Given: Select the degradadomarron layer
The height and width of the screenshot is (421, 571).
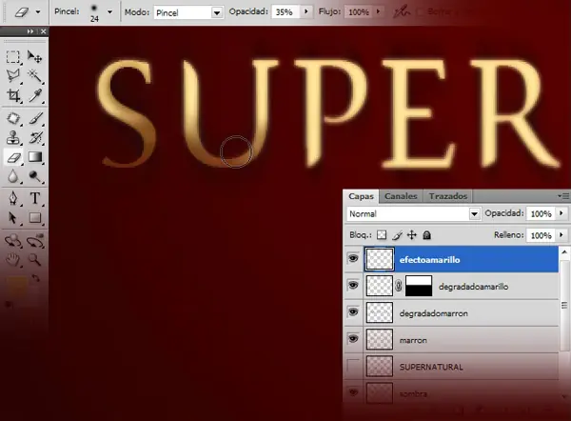Looking at the screenshot, I should point(461,313).
